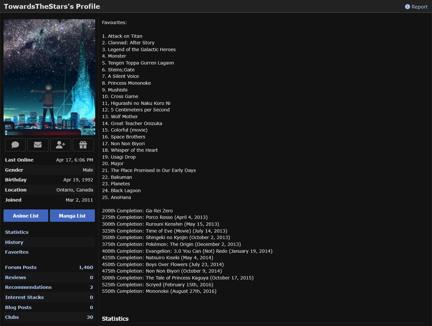Screen dimensions: 432x326
Task: Click the "1. Attack on Titan" line
Action: [x=122, y=36]
